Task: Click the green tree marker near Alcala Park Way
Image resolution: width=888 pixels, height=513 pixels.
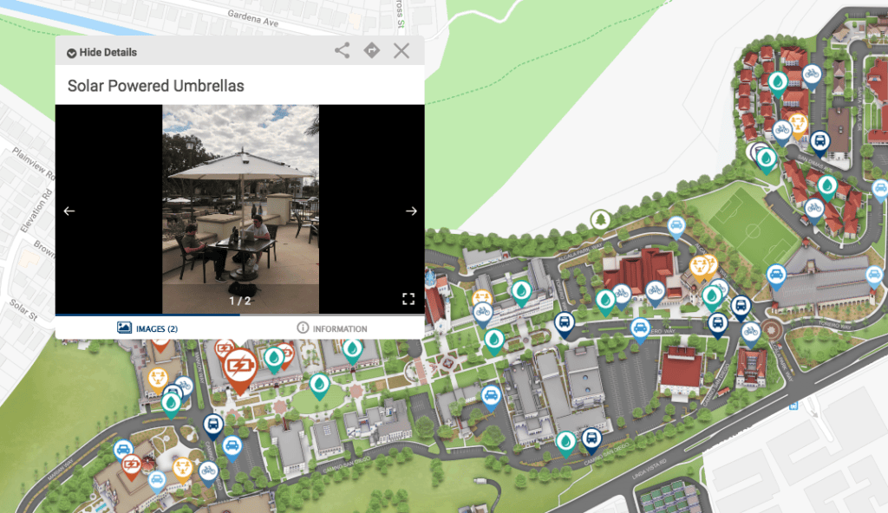Action: pos(600,220)
